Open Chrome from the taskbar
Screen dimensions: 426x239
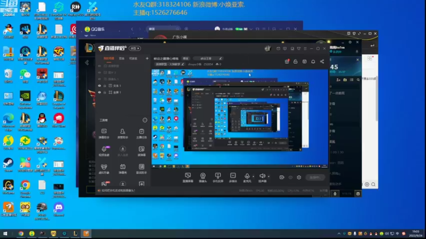tap(21, 233)
